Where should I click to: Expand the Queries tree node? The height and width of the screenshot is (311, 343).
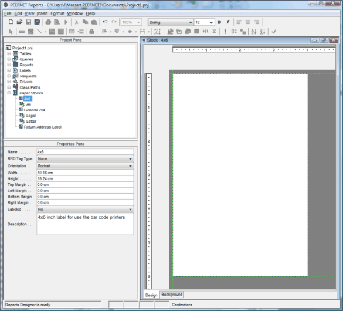pyautogui.click(x=9, y=59)
